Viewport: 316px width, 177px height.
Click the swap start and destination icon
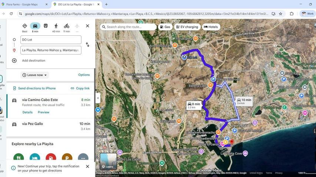pyautogui.click(x=87, y=45)
